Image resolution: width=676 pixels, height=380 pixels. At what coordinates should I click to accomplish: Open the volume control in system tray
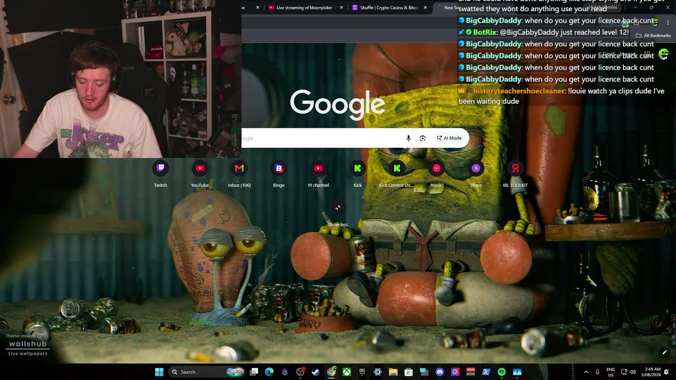[x=633, y=372]
